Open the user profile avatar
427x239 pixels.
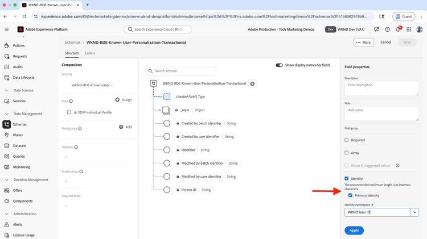[x=420, y=30]
